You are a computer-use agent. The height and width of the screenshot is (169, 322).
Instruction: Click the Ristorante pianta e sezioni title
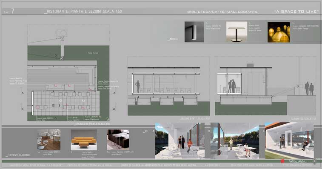(x=83, y=11)
